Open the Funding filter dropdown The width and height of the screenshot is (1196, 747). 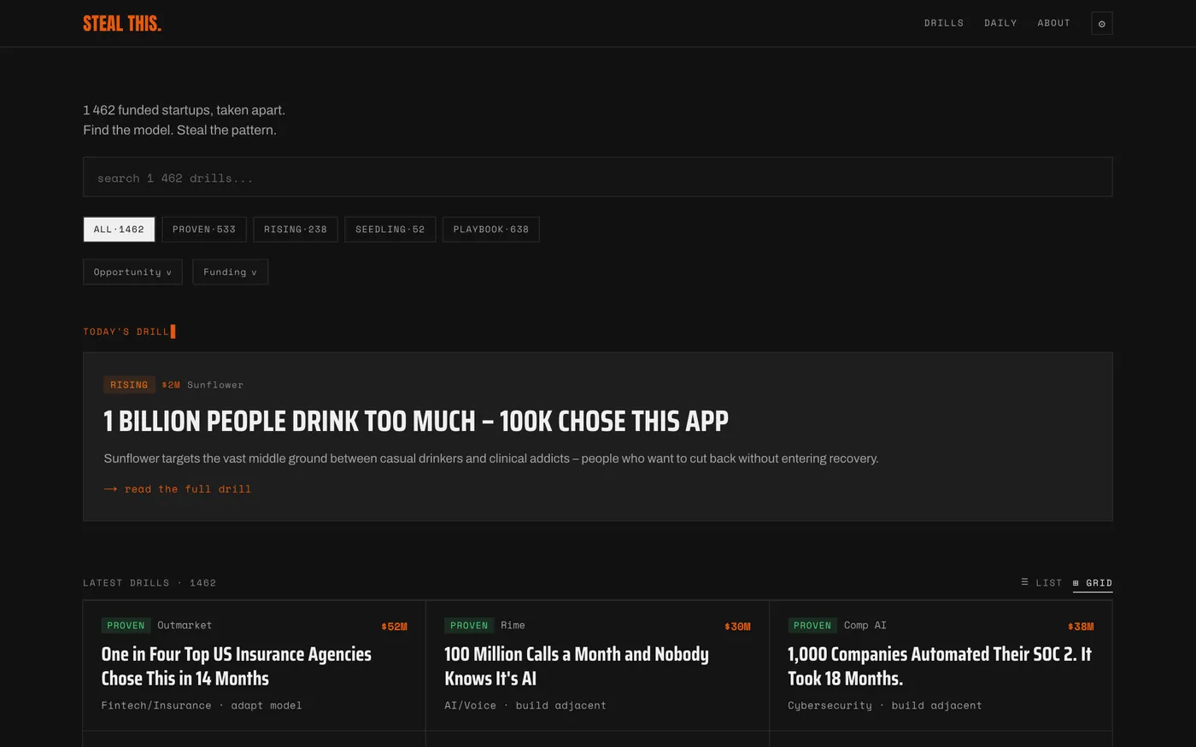pos(230,271)
